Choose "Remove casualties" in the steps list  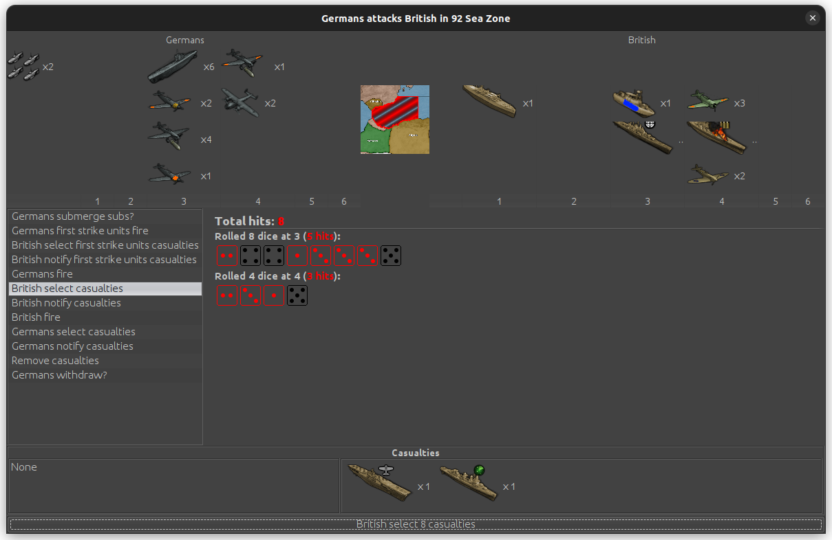pyautogui.click(x=55, y=361)
